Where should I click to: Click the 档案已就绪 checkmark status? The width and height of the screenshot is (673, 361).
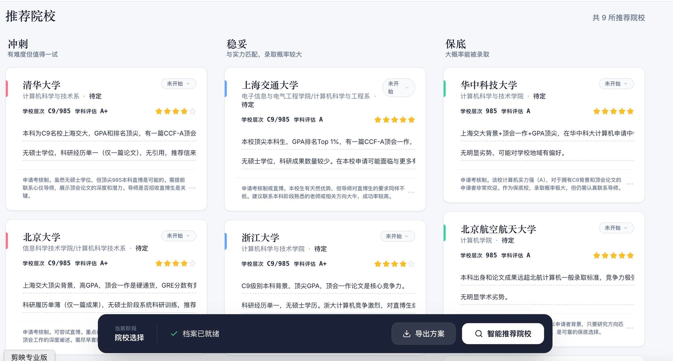pos(174,334)
